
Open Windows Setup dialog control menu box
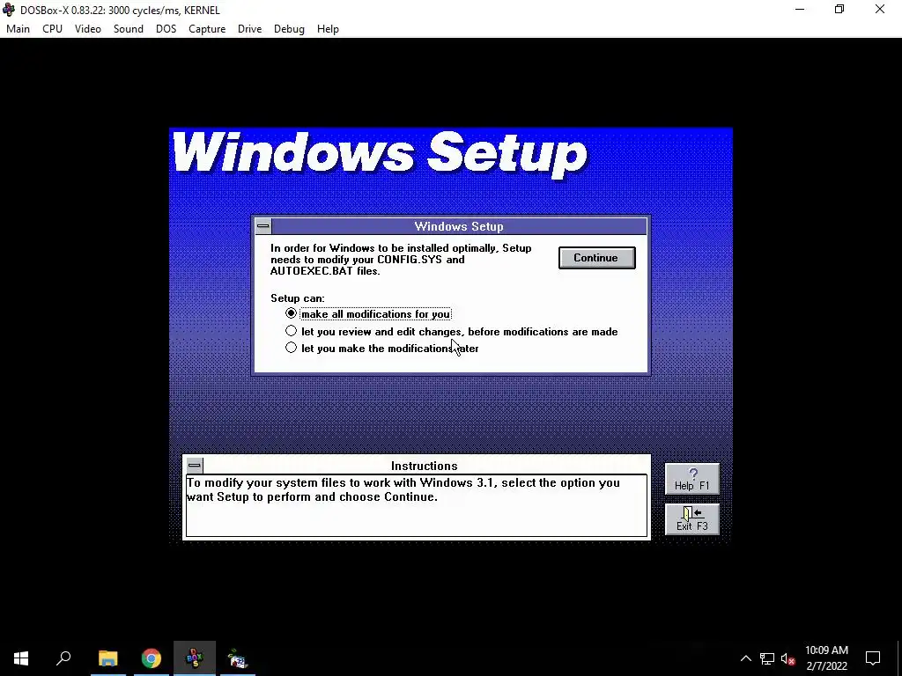[x=262, y=226]
